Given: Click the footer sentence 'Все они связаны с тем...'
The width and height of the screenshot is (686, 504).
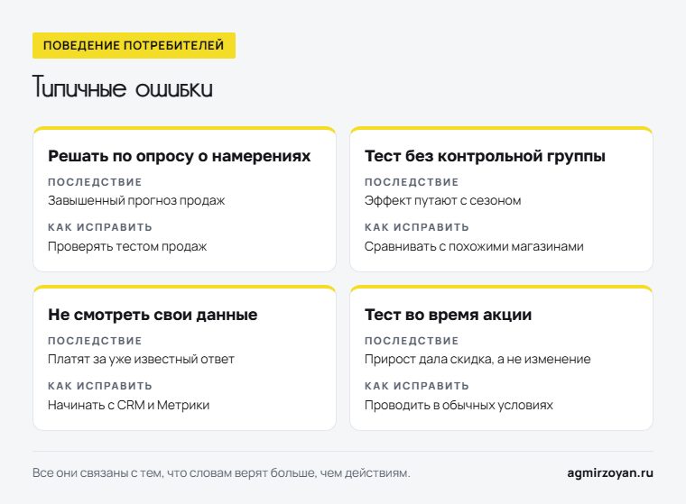Looking at the screenshot, I should tap(221, 473).
